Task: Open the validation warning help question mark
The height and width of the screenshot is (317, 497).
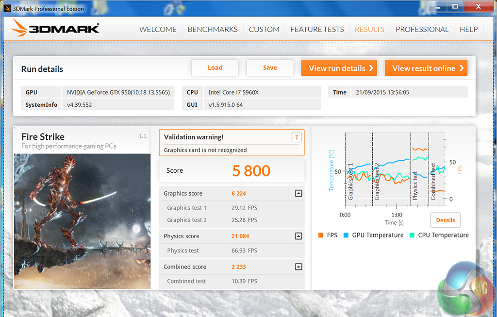Action: 297,137
